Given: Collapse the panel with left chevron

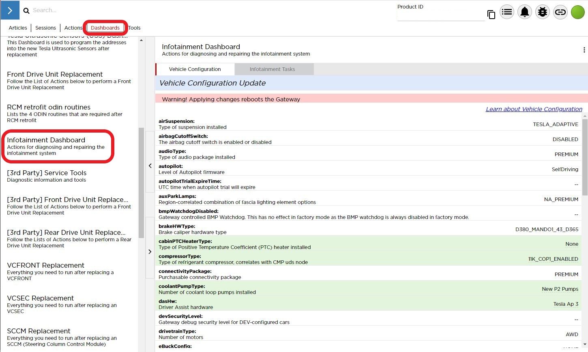Looking at the screenshot, I should (x=150, y=165).
